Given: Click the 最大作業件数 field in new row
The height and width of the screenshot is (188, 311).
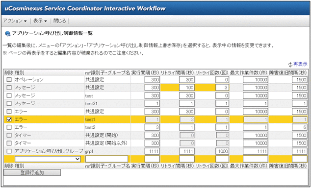Looking at the screenshot, I should tap(256, 159).
